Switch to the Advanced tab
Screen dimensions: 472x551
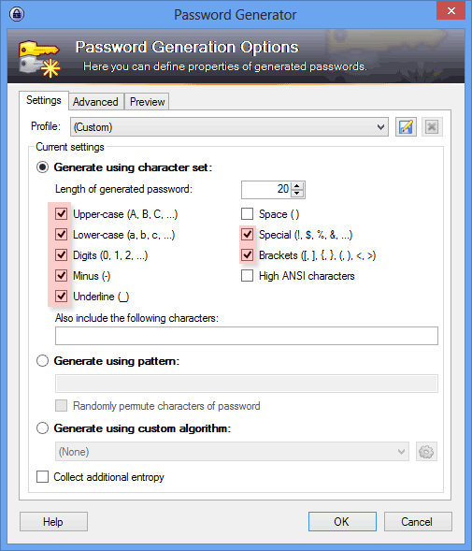tap(95, 102)
